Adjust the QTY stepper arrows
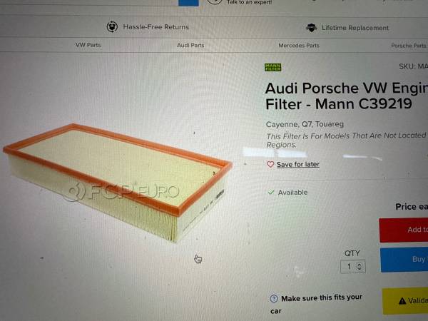428x321 pixels. [x=360, y=266]
